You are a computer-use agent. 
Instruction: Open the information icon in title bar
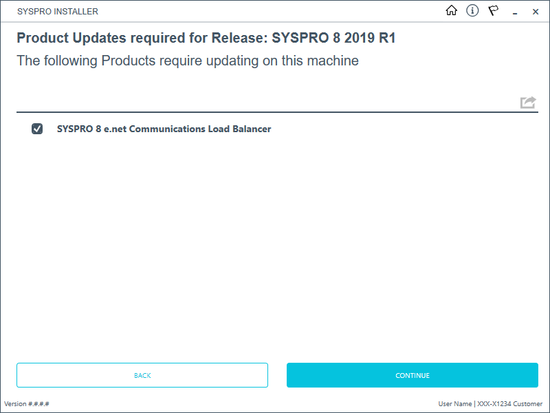pyautogui.click(x=472, y=11)
